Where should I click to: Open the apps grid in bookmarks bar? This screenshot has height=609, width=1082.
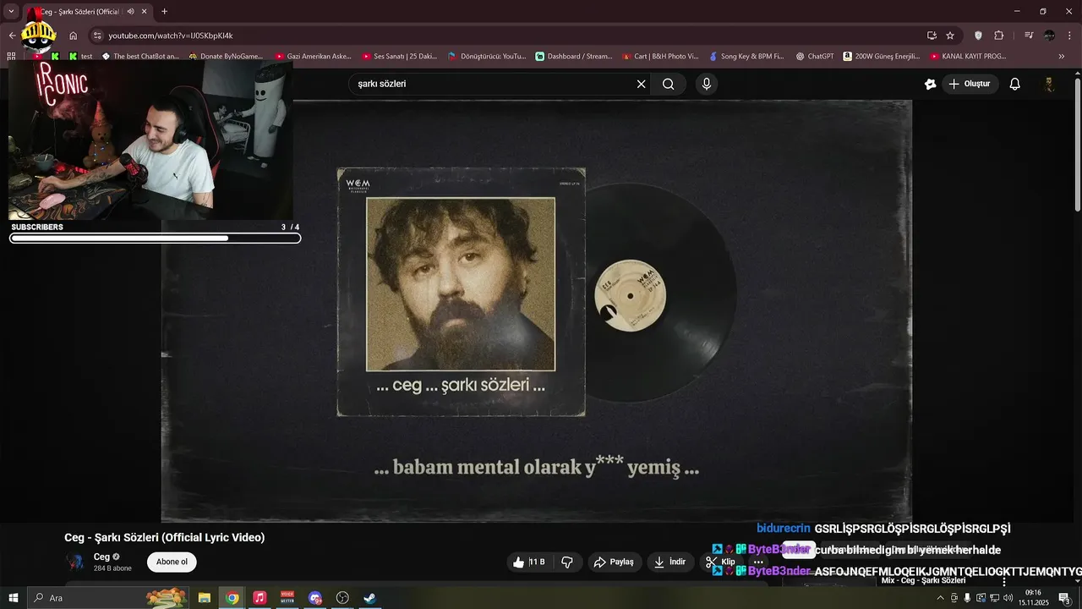(12, 57)
